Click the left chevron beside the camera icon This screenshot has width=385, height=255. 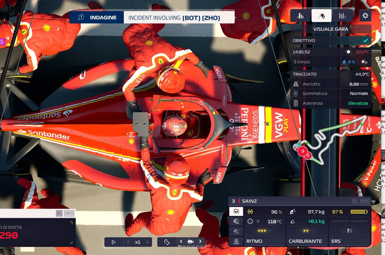click(181, 242)
